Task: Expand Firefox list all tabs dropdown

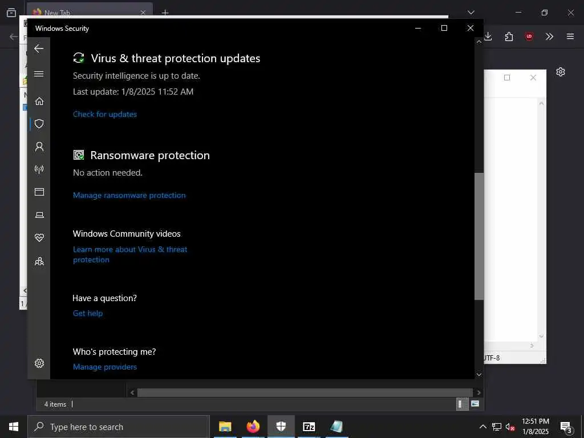Action: point(471,13)
